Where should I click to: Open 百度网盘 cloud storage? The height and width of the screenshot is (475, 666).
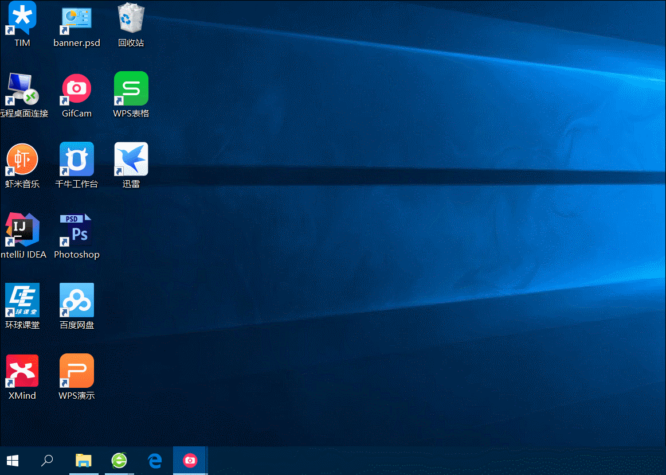pyautogui.click(x=76, y=299)
